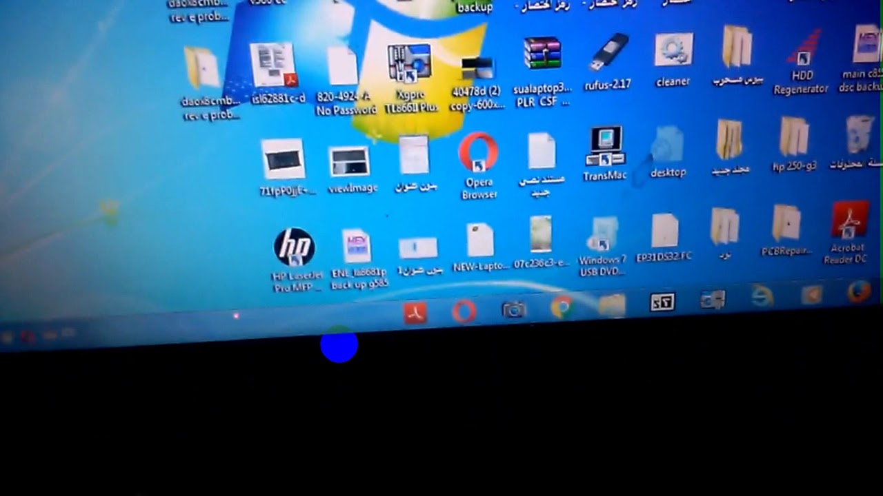883x496 pixels.
Task: Open the isl62881c-d PDF file icon
Action: [x=274, y=65]
